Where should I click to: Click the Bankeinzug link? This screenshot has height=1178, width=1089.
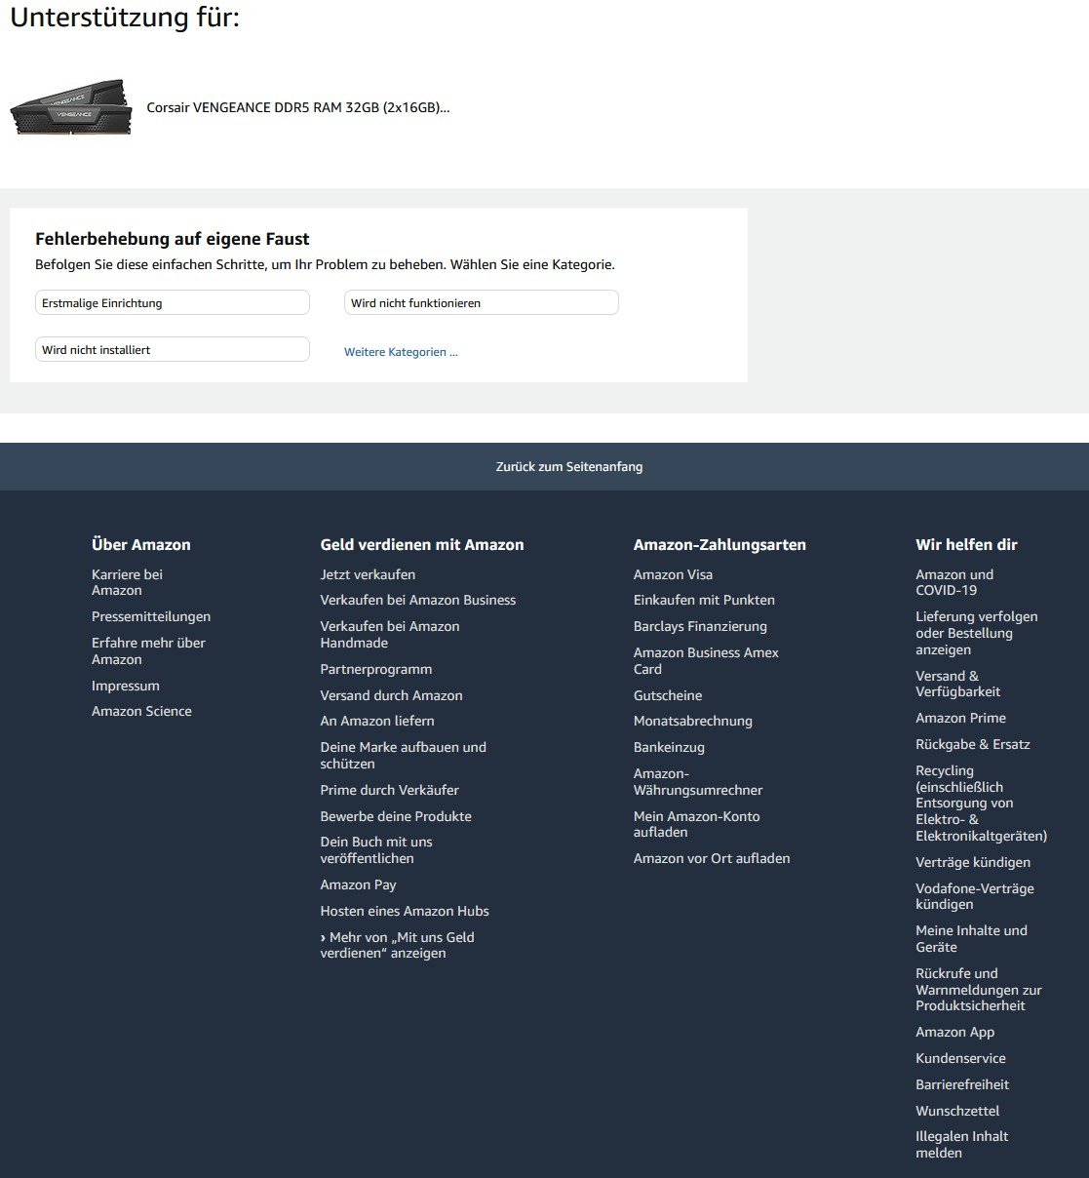669,747
